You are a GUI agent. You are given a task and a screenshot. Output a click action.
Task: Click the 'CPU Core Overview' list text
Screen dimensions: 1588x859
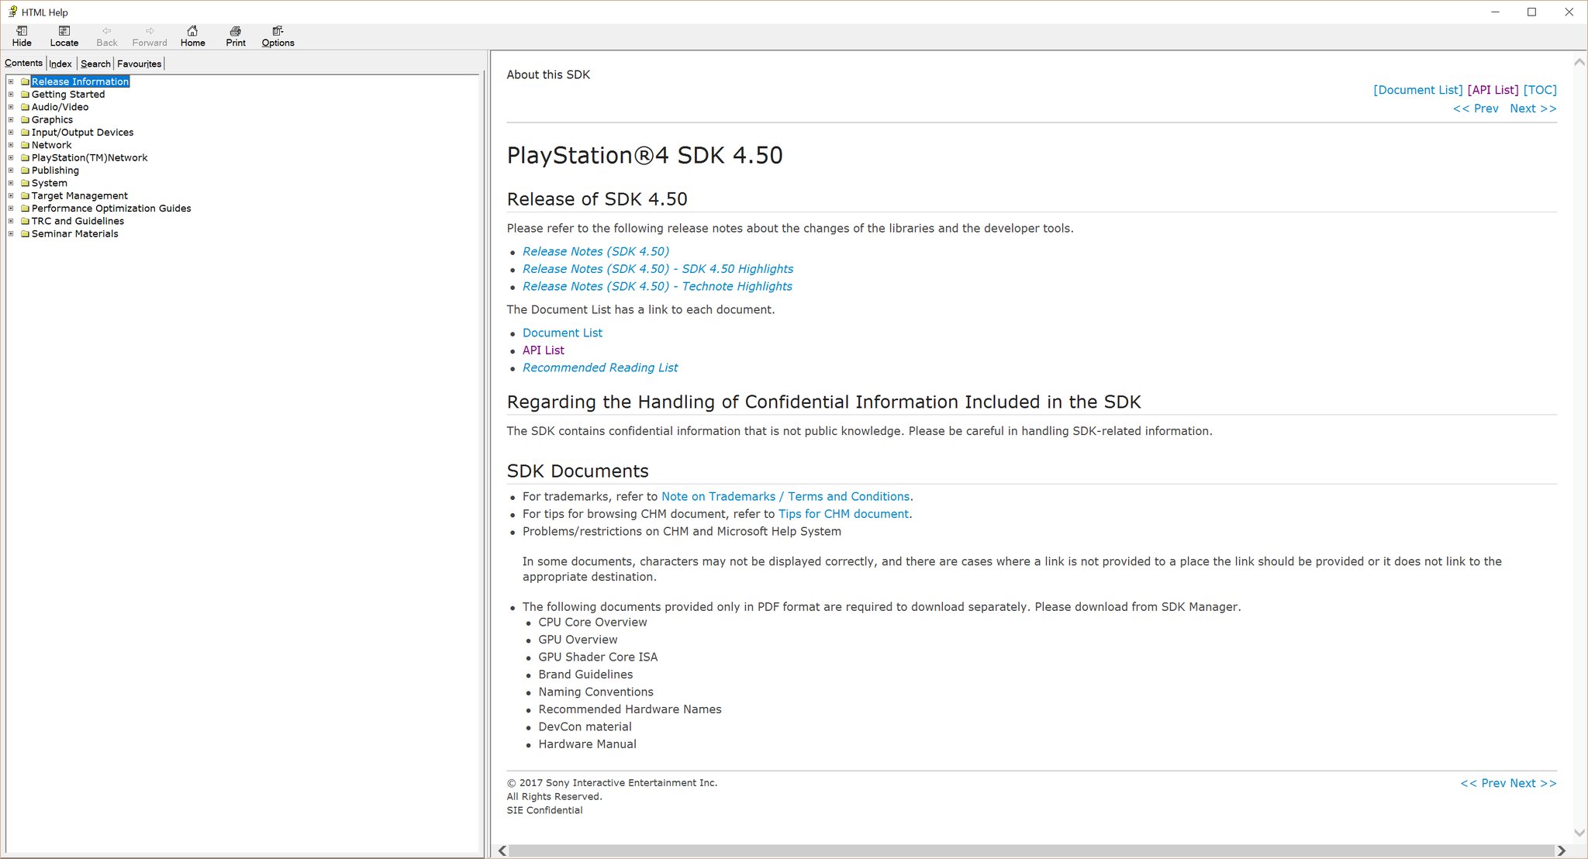592,622
